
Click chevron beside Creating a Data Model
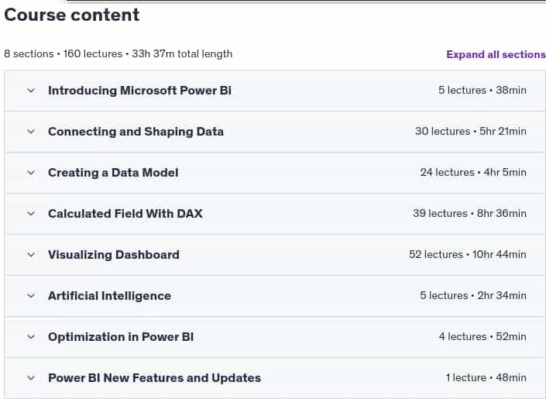click(31, 173)
